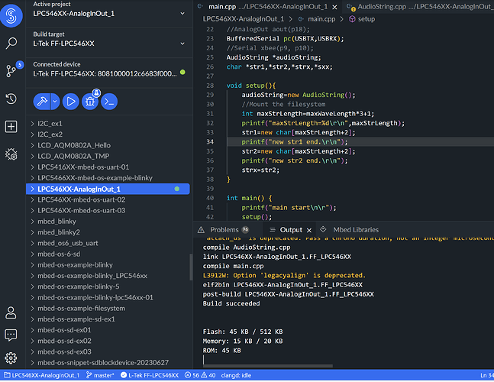Select mbed-os-sd-ex01 project
This screenshot has height=382, width=494.
109,330
